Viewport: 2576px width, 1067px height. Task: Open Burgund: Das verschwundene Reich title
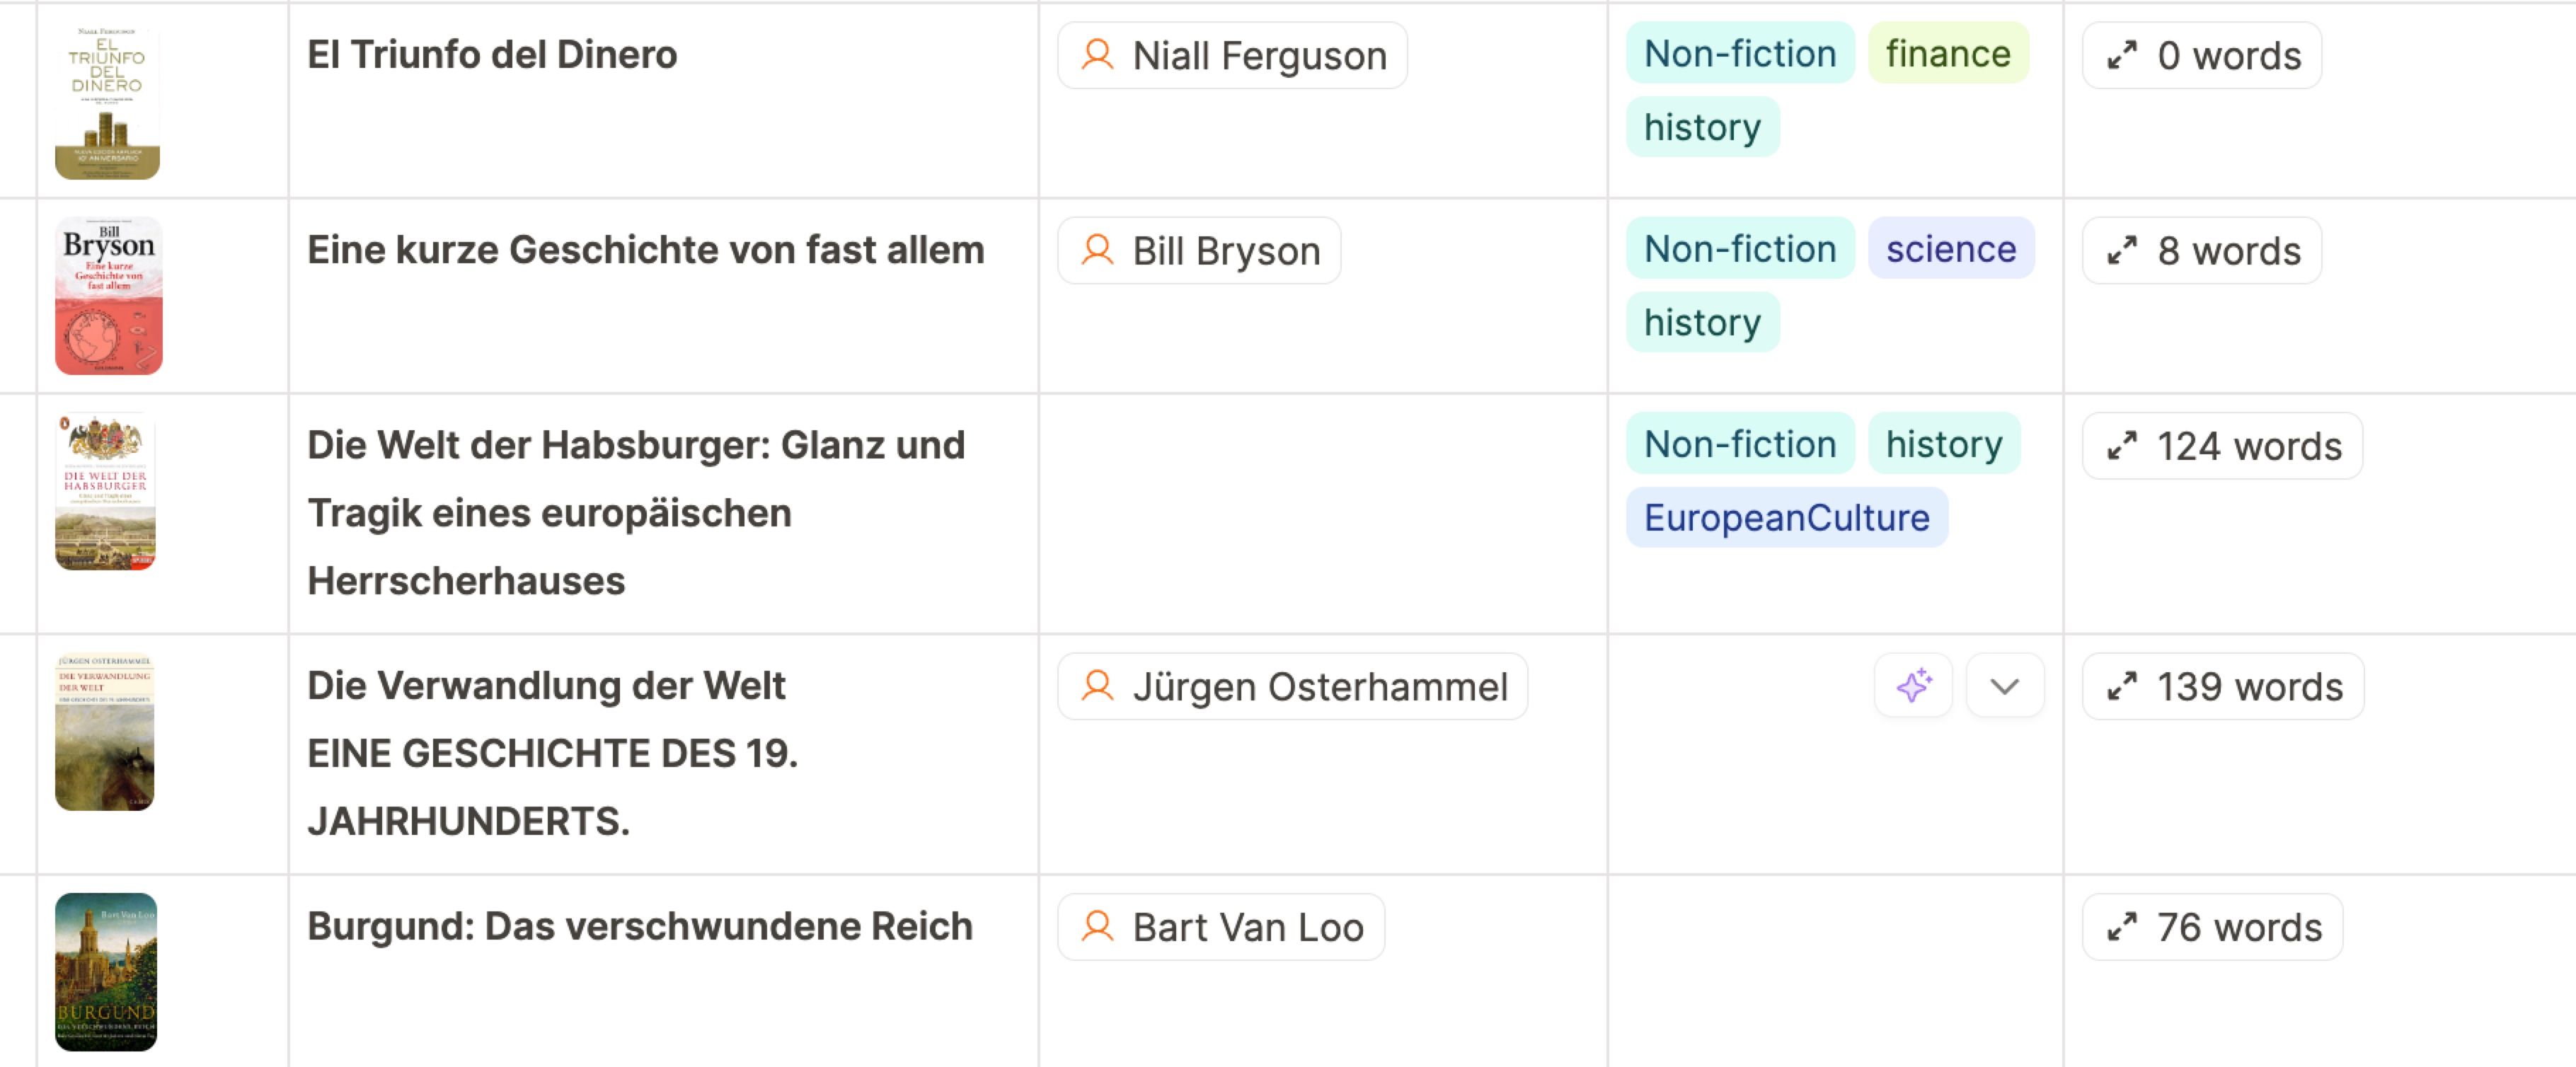pyautogui.click(x=639, y=926)
